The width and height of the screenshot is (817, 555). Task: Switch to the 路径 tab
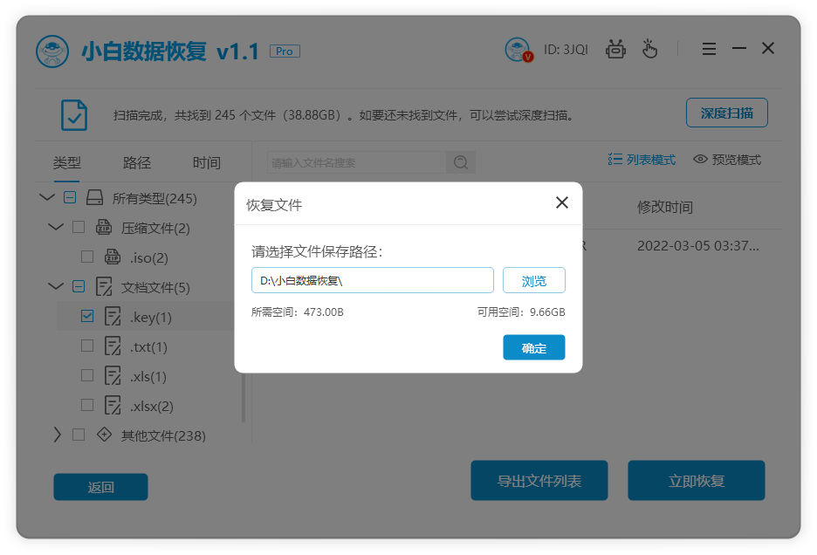135,162
